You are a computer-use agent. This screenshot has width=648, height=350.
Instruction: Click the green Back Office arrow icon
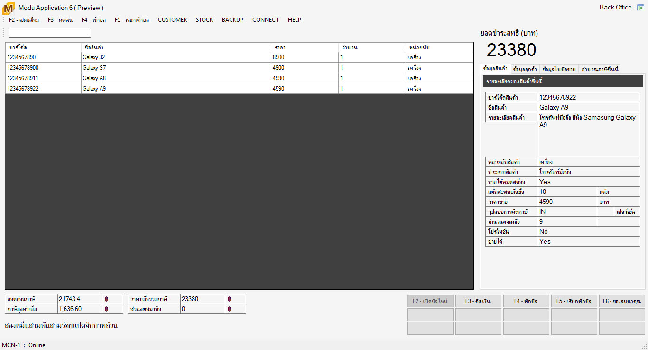pyautogui.click(x=640, y=8)
